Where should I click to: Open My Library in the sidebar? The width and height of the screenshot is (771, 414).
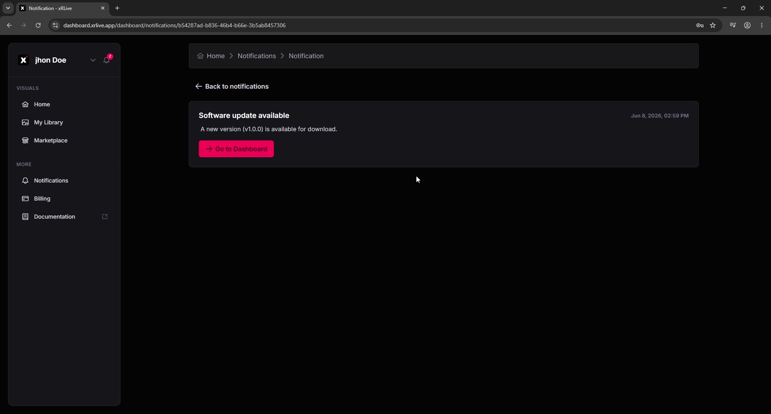64,122
